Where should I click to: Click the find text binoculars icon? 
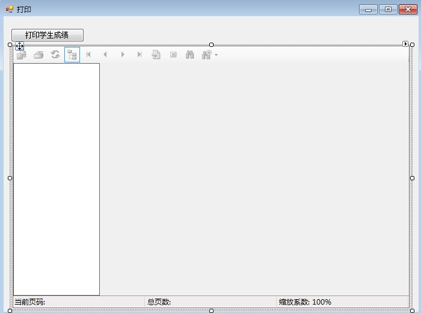click(190, 55)
